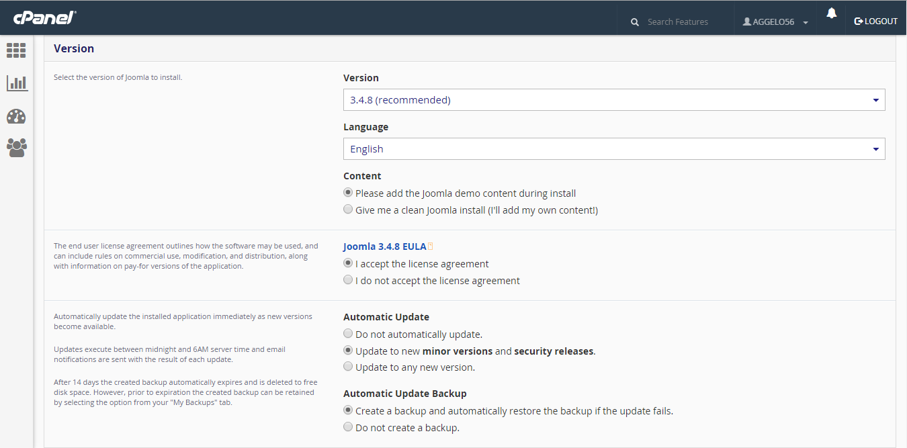Click the Automatic Update heading
The image size is (907, 448).
[x=386, y=317]
